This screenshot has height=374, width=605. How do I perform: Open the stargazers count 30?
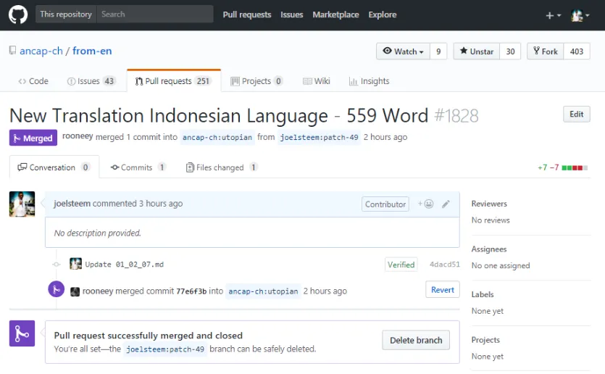point(511,51)
